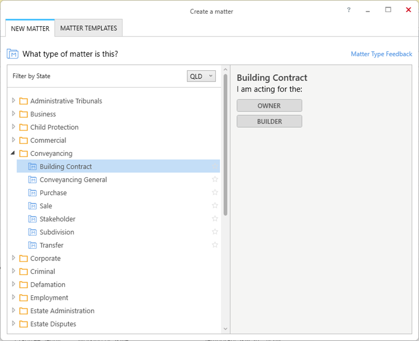Open the Matter Type Feedback link

click(382, 54)
